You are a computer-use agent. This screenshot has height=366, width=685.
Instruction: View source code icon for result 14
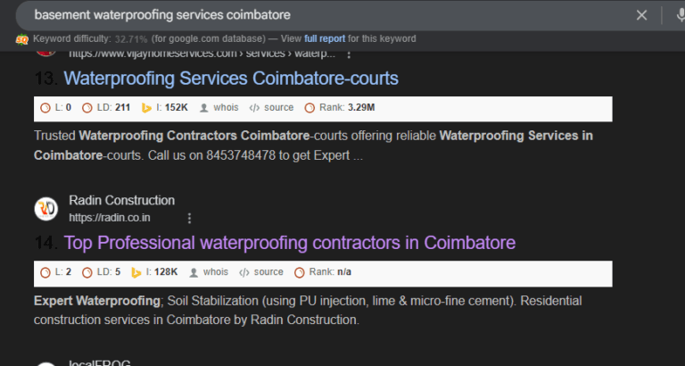(243, 272)
